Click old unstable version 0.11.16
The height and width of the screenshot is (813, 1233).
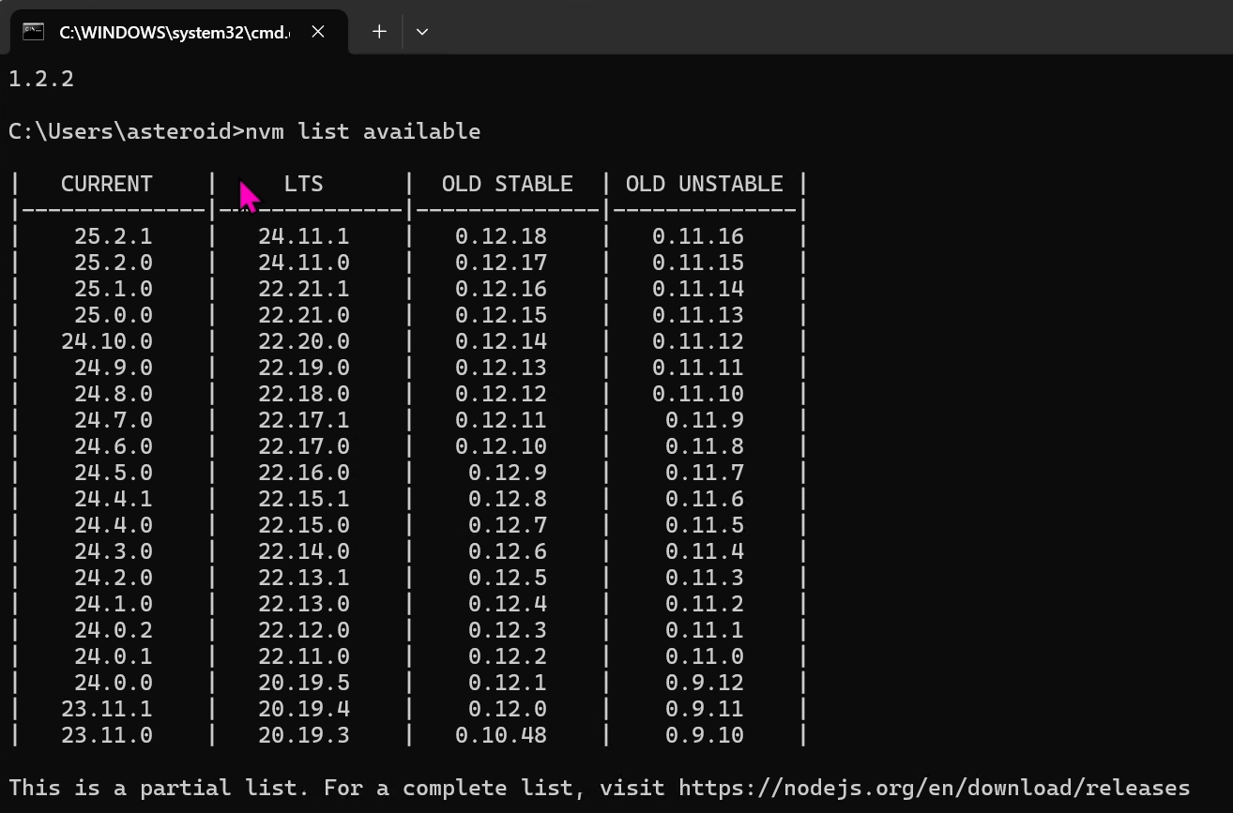(x=697, y=236)
